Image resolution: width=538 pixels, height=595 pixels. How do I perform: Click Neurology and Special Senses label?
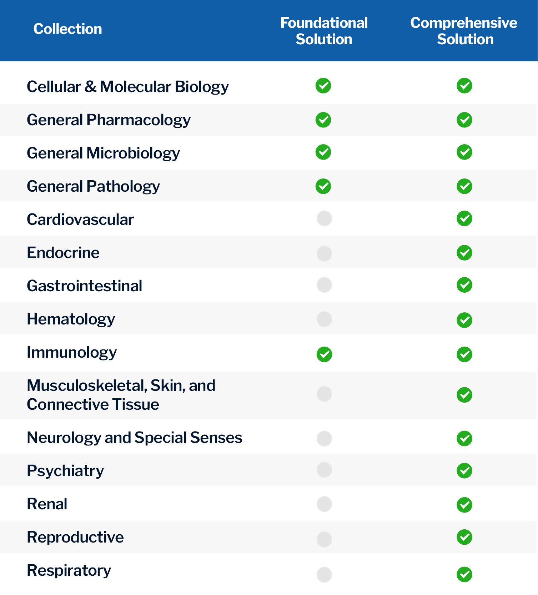(135, 438)
